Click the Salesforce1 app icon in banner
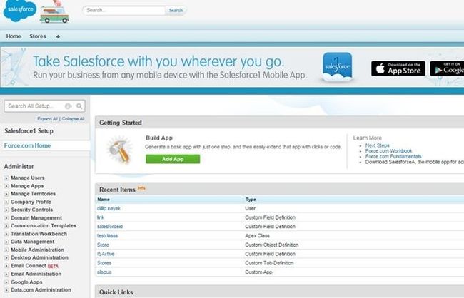This screenshot has width=464, height=298. click(x=338, y=67)
